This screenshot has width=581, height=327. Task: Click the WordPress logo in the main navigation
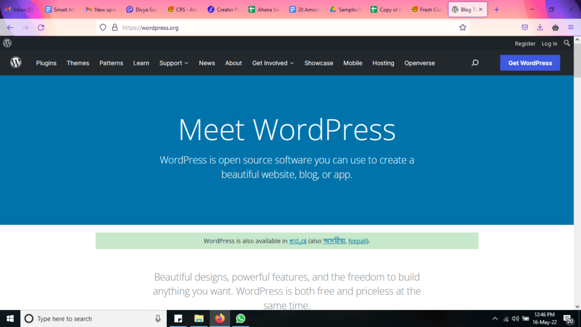coord(15,62)
